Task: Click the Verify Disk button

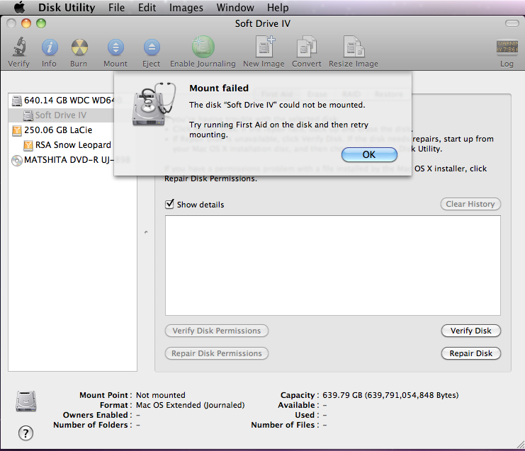Action: click(x=470, y=331)
